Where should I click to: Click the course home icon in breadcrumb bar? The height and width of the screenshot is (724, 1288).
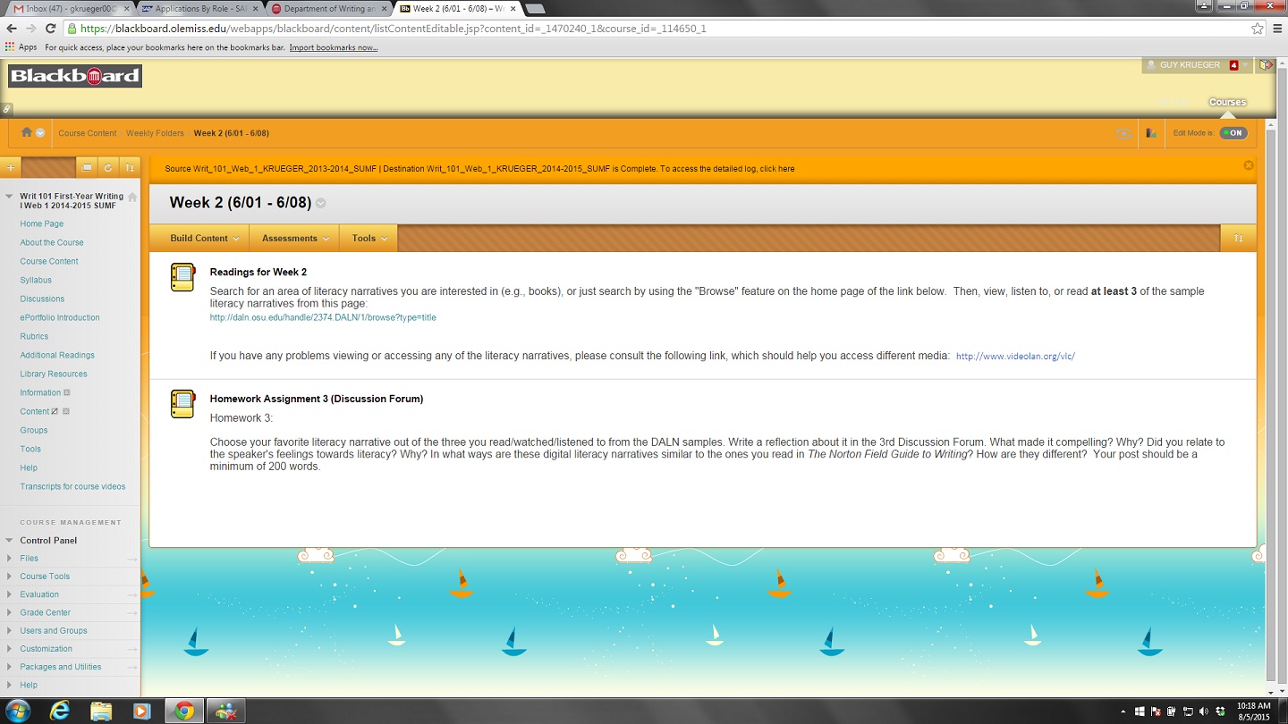[27, 132]
